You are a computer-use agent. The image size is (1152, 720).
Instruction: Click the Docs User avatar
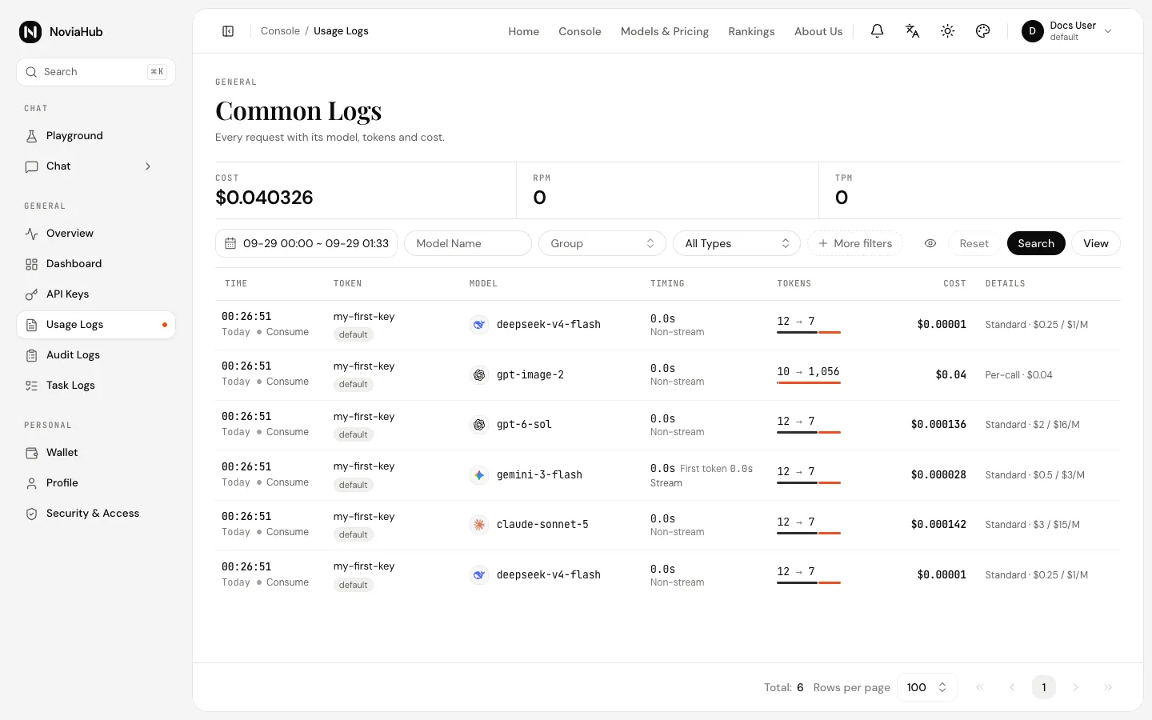click(1032, 31)
